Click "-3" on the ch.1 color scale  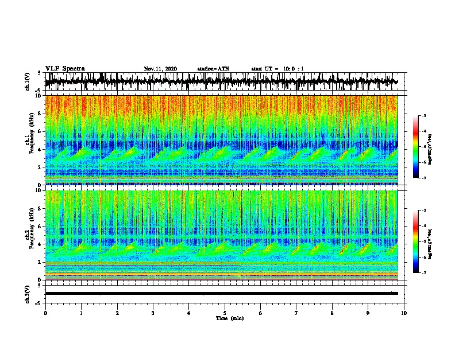coord(424,115)
